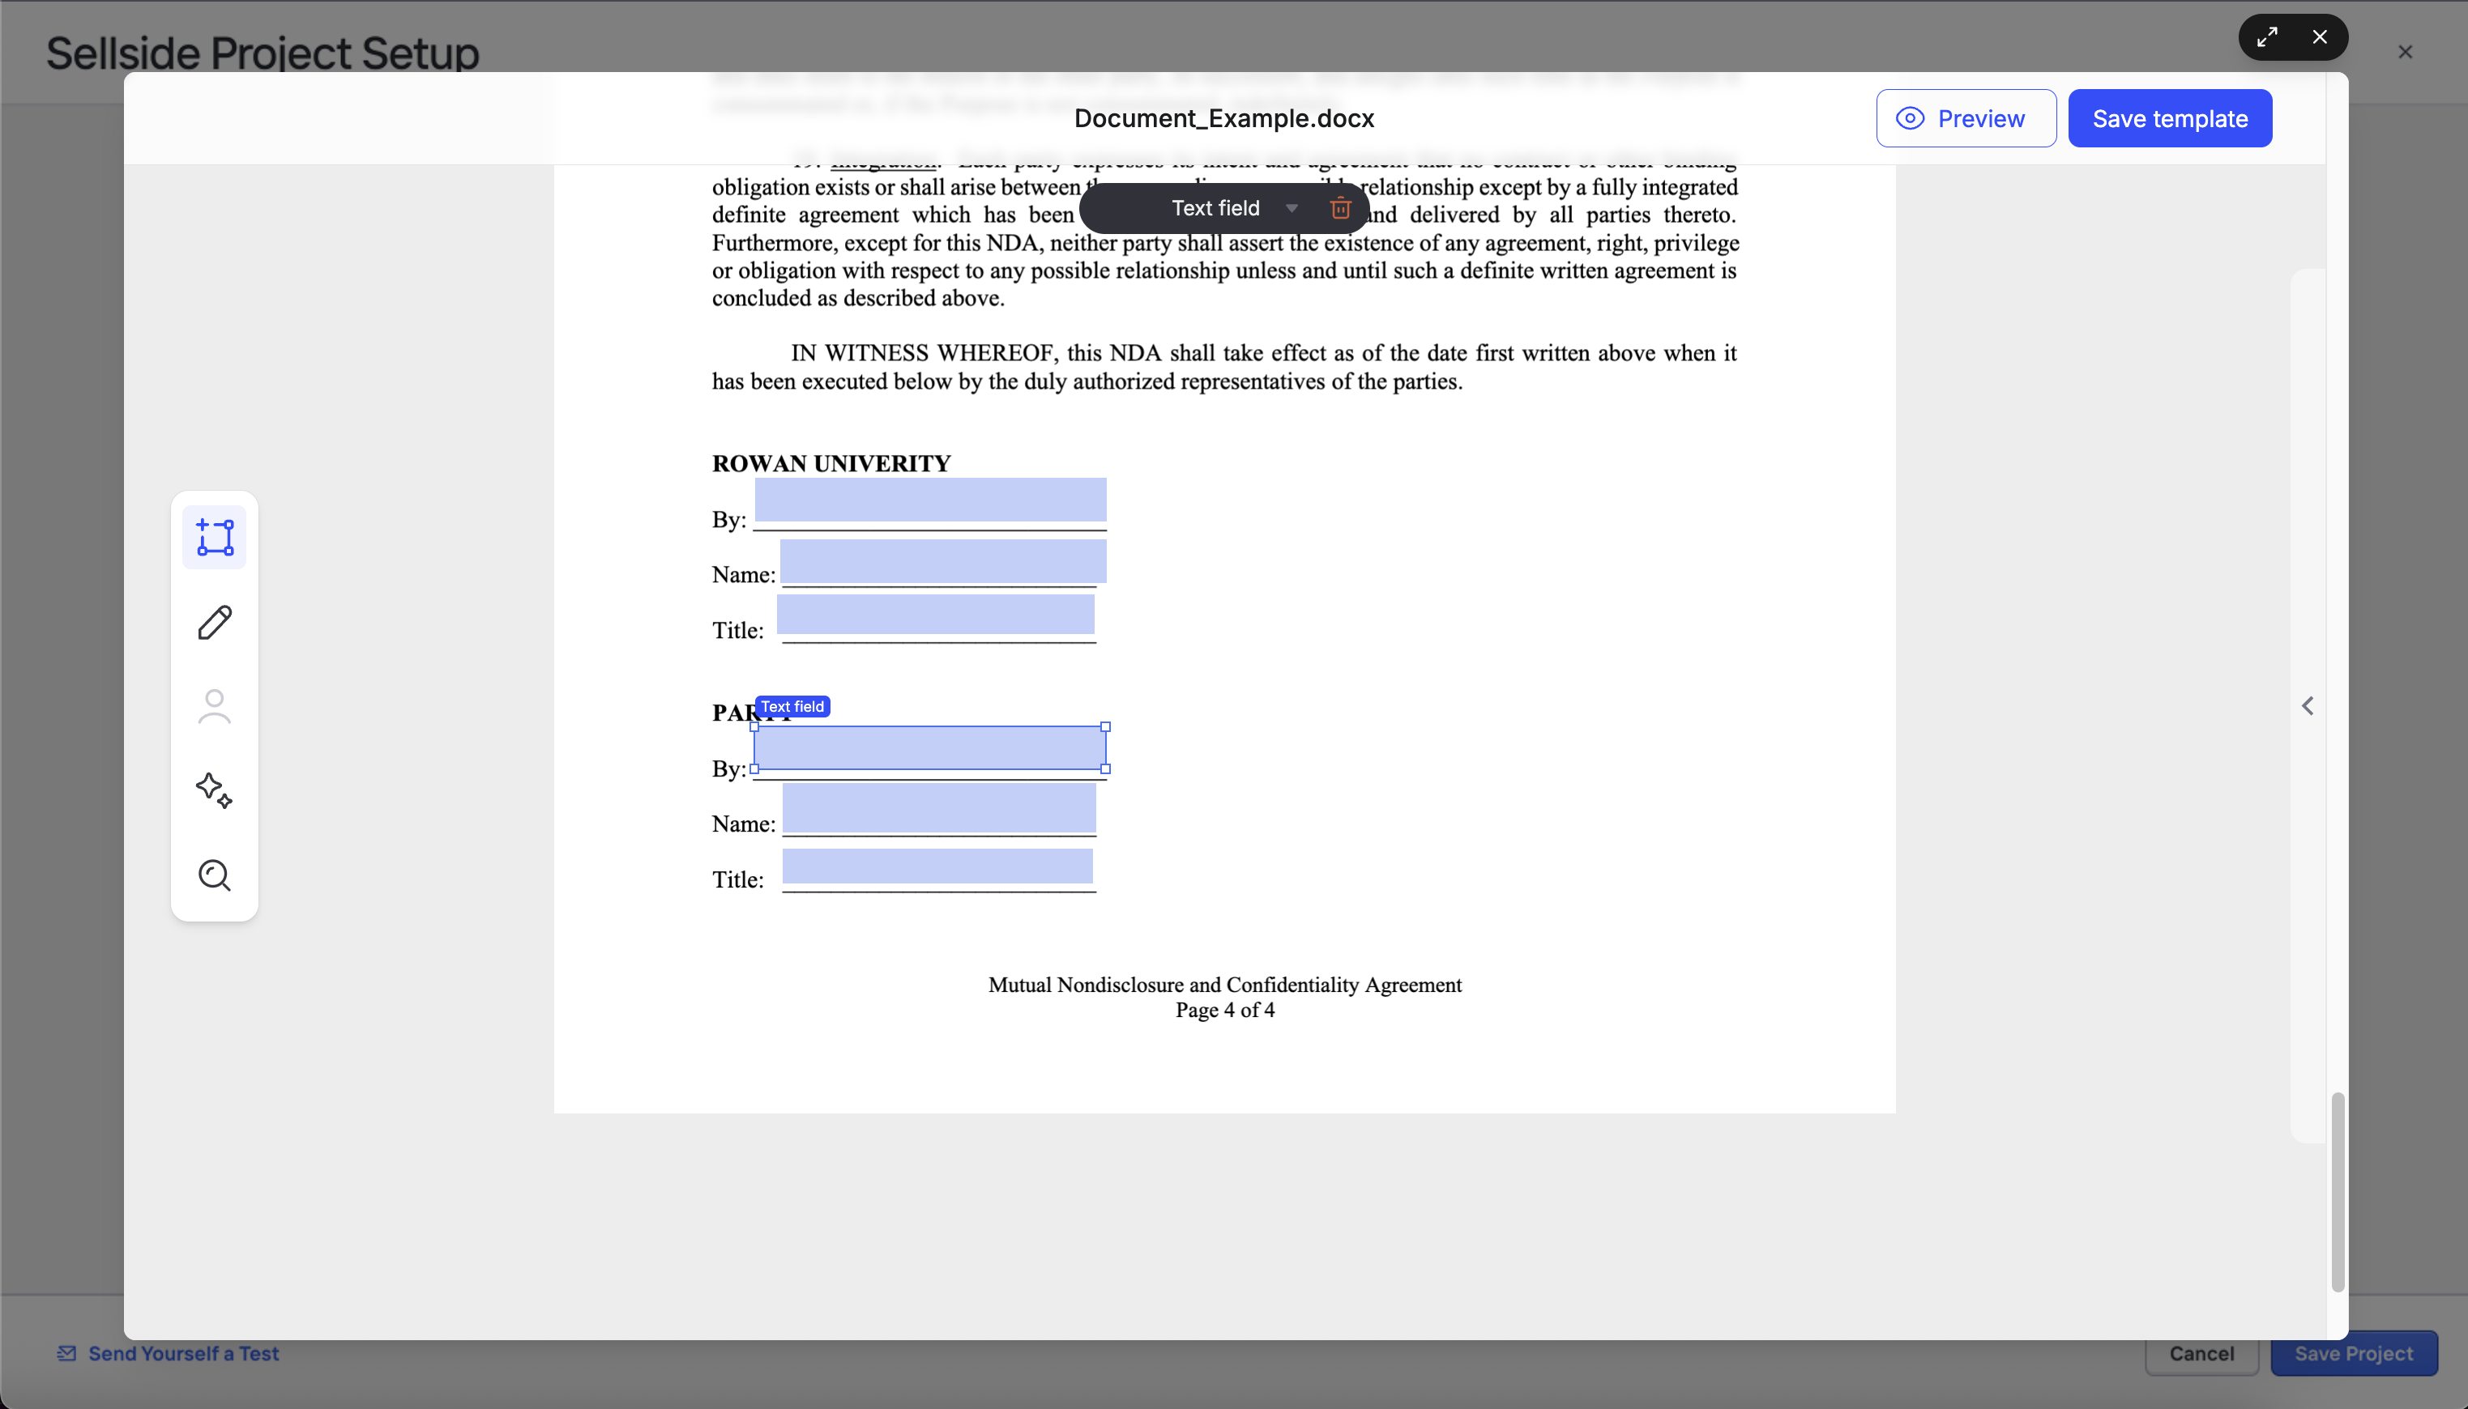Cancel the project setup
The width and height of the screenshot is (2468, 1409).
pyautogui.click(x=2201, y=1353)
